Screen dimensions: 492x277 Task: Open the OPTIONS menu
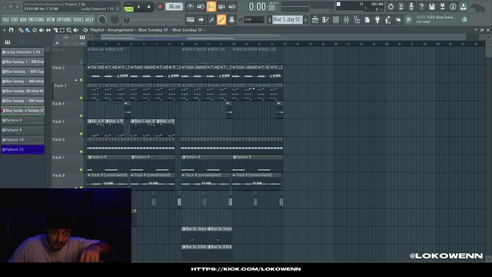tap(64, 20)
